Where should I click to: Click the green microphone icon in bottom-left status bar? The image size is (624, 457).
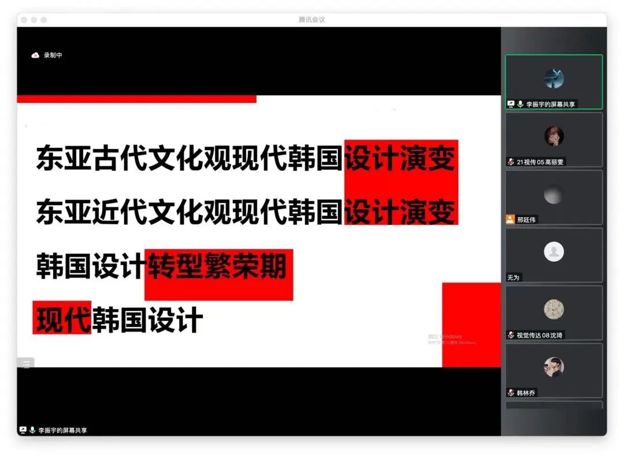(x=32, y=430)
